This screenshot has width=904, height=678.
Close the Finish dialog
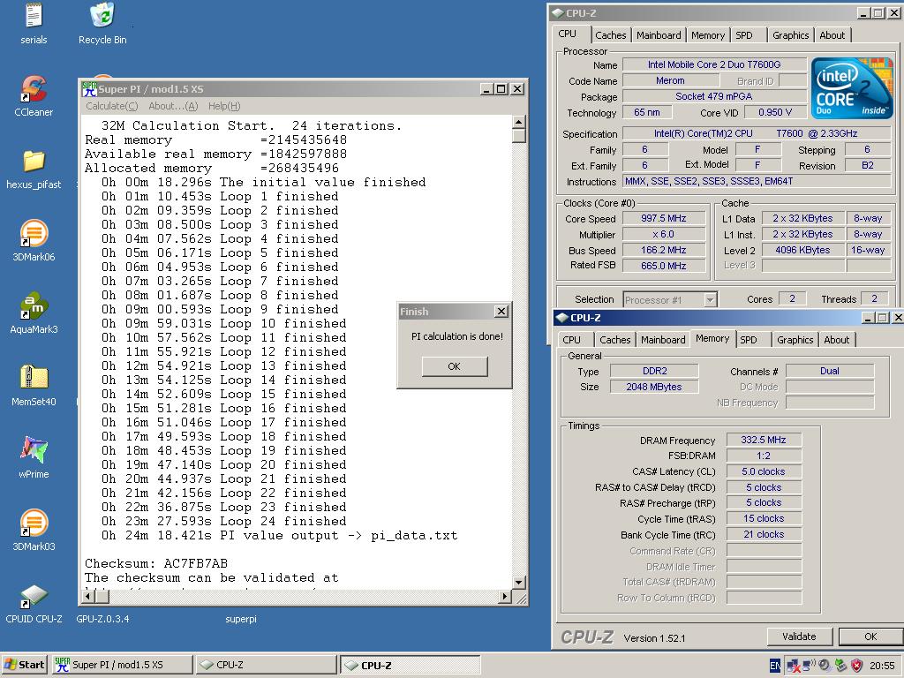point(501,312)
